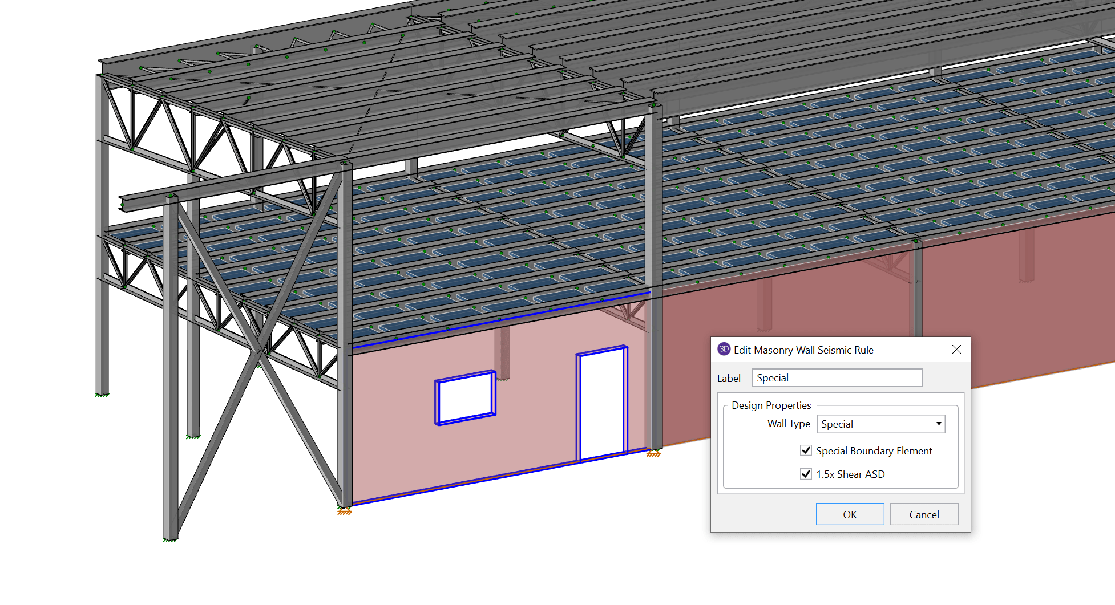Click the Wall Type dropdown arrow
The height and width of the screenshot is (605, 1115).
click(x=938, y=424)
